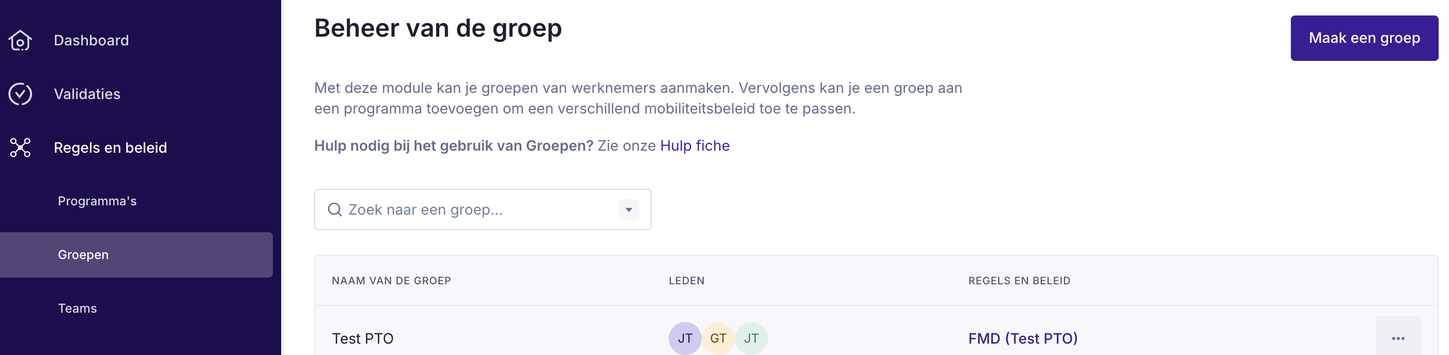Navigate to the Teams submenu item
1449x355 pixels.
[x=78, y=309]
